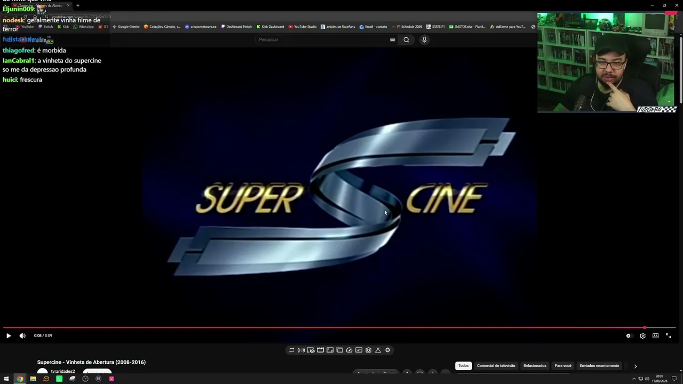The image size is (683, 384).
Task: Open WhatsApp from the taskbar
Action: pos(59,379)
